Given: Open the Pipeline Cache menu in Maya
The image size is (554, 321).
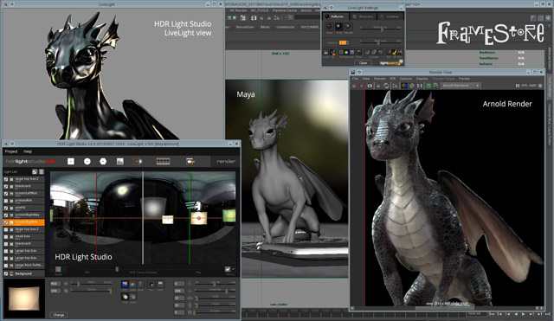Looking at the screenshot, I should [285, 10].
